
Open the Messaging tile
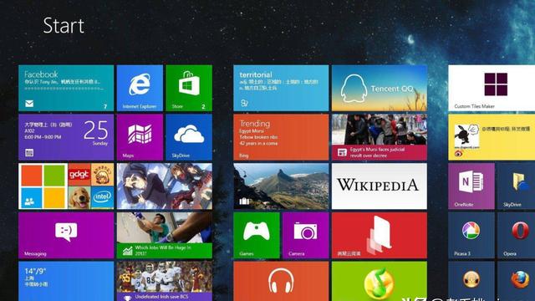66,236
